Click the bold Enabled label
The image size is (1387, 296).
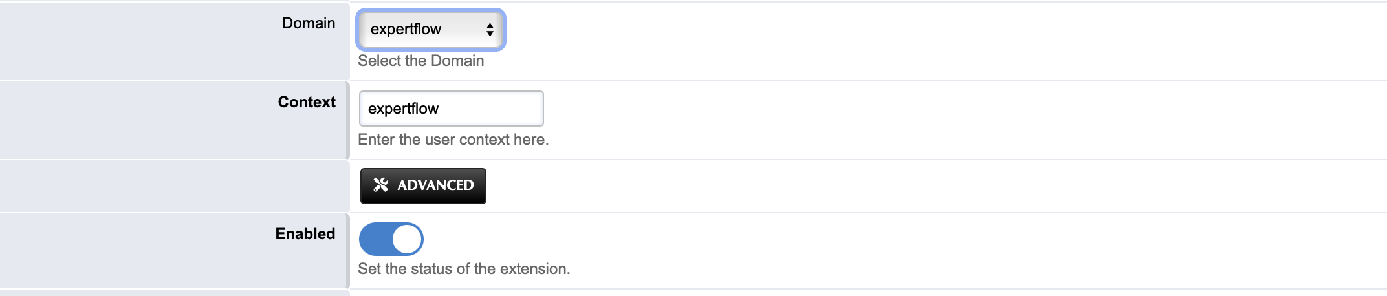click(x=305, y=234)
